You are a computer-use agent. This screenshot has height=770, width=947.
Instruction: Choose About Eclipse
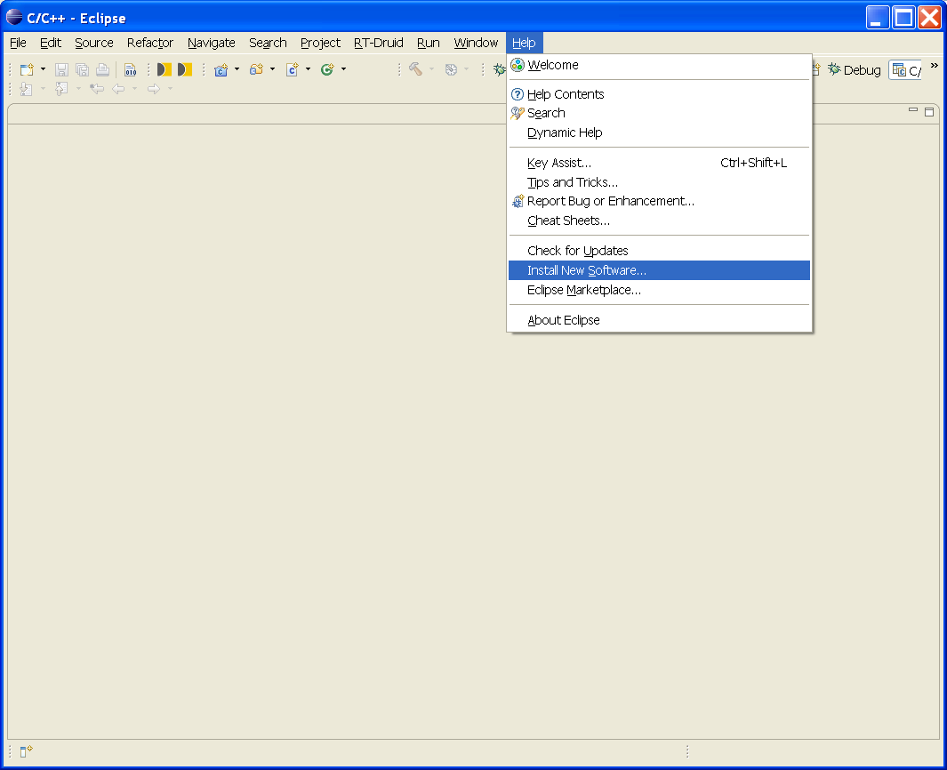point(659,320)
